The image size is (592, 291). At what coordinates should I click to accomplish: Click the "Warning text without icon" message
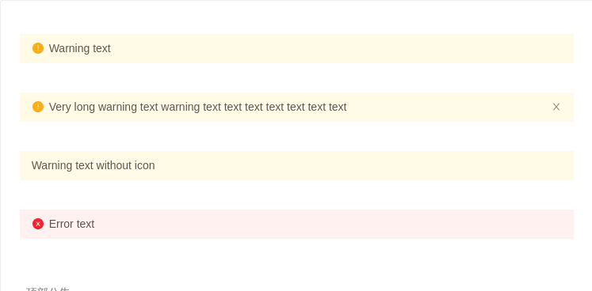(94, 165)
